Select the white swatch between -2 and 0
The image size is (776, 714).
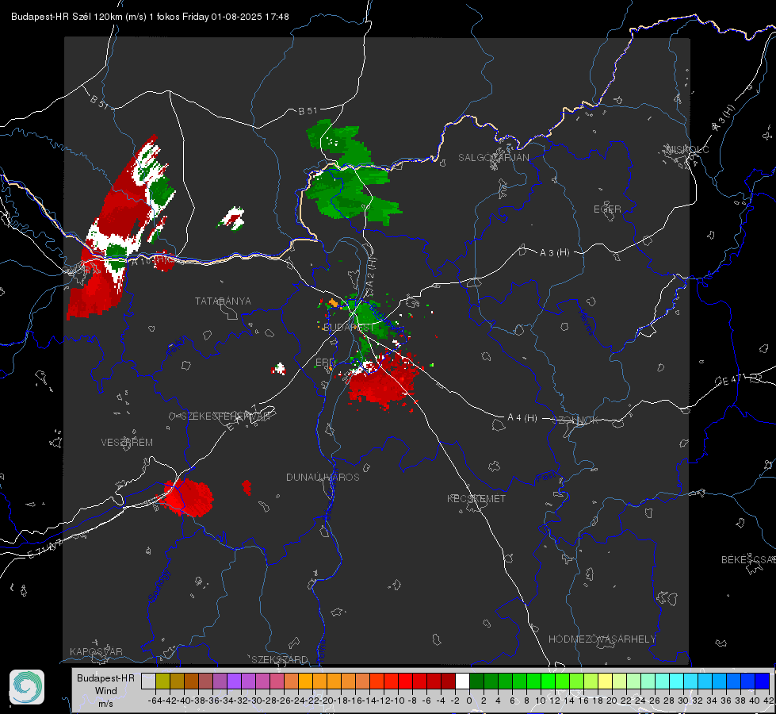click(x=462, y=681)
